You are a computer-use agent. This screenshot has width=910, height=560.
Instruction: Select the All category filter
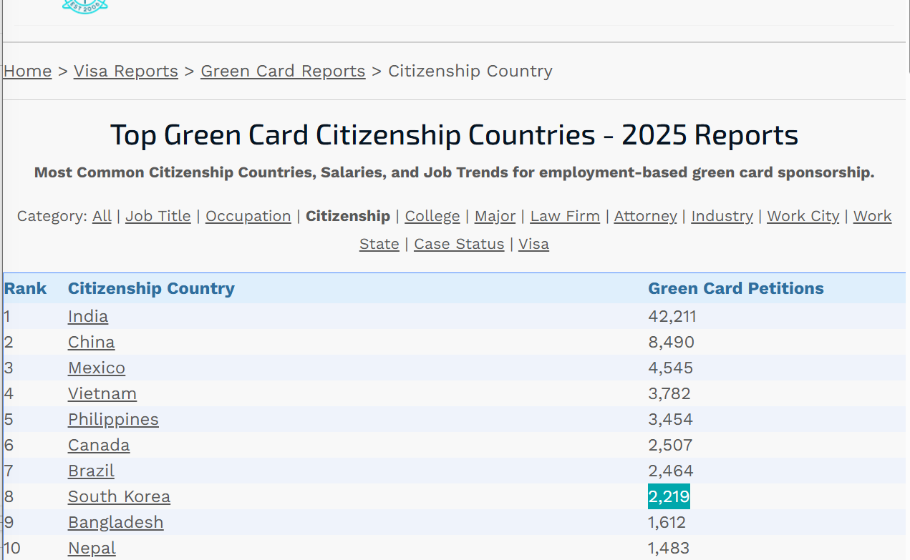pos(102,217)
